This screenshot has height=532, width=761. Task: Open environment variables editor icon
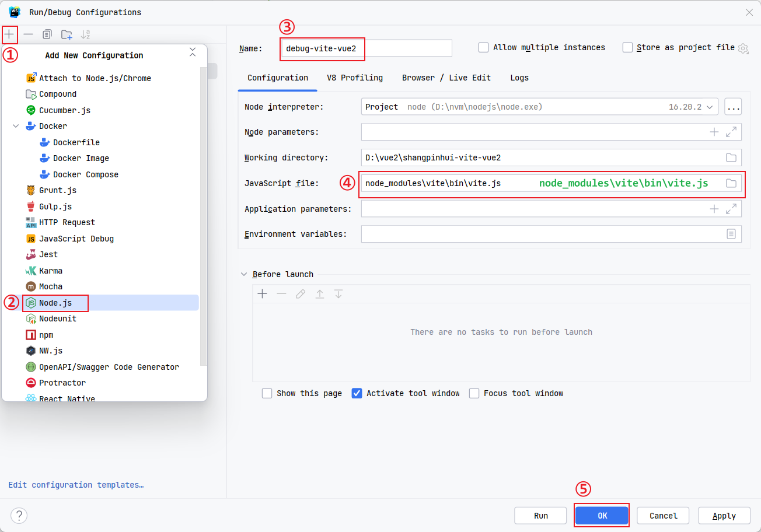[731, 234]
